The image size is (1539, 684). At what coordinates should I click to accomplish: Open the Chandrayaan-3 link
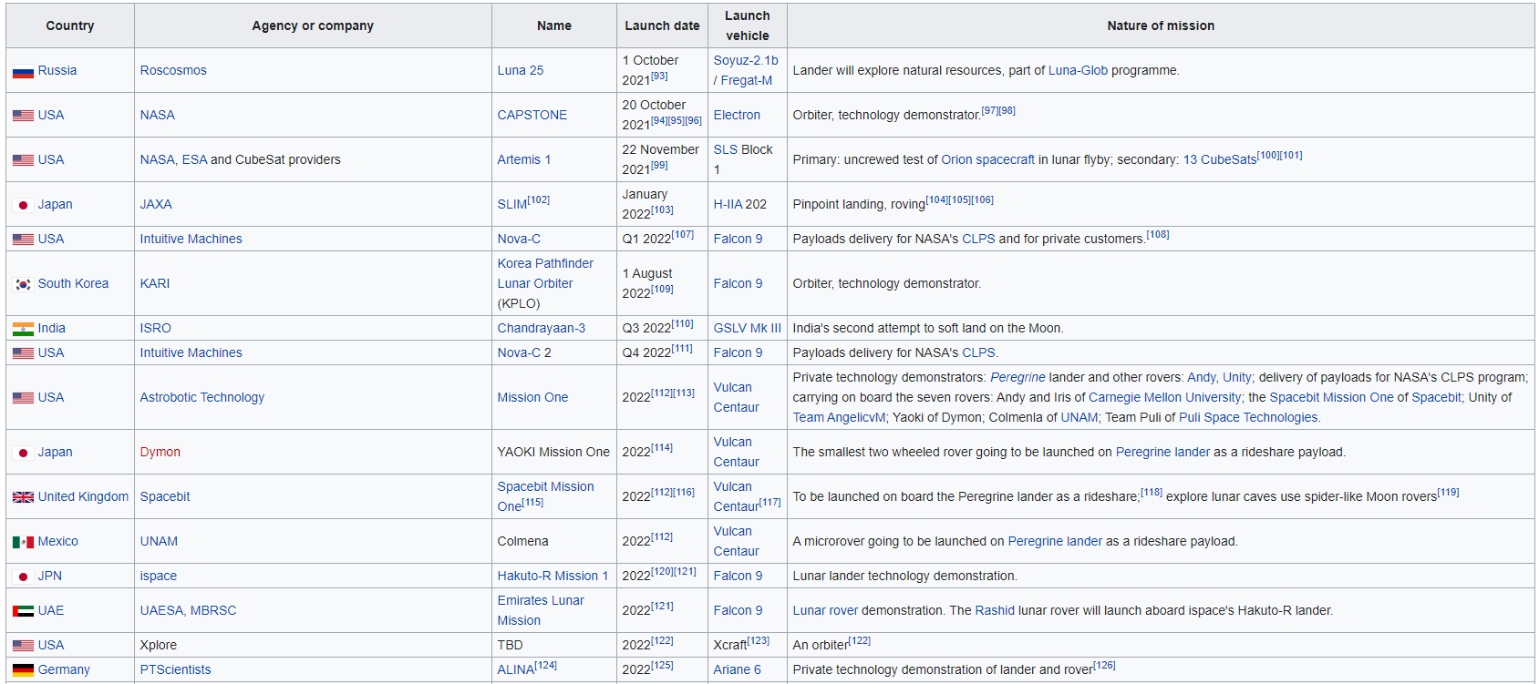pos(542,328)
